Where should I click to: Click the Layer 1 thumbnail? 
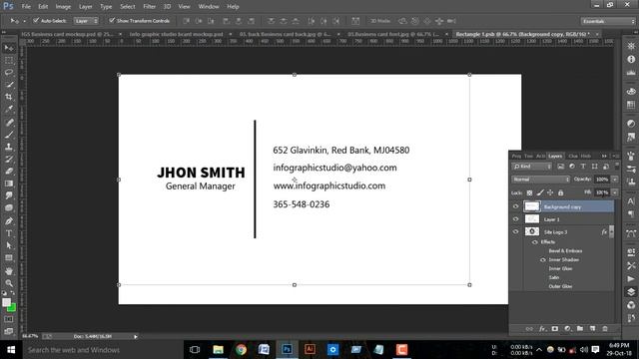click(531, 219)
